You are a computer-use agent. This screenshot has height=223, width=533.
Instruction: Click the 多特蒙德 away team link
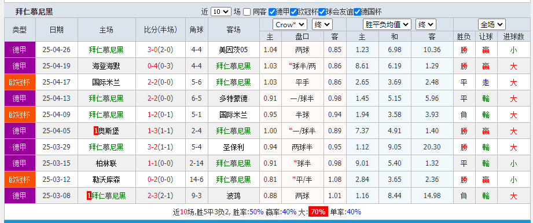234,98
